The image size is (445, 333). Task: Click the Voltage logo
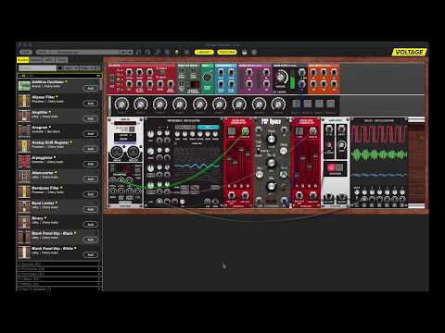pos(410,52)
